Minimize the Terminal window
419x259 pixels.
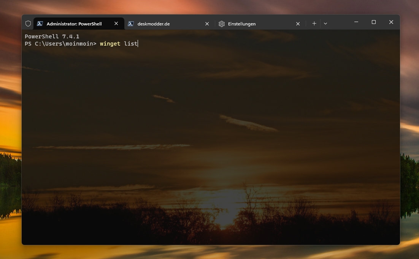tap(356, 22)
